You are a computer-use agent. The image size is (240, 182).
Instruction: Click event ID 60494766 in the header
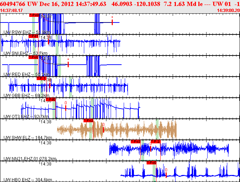pos(13,4)
